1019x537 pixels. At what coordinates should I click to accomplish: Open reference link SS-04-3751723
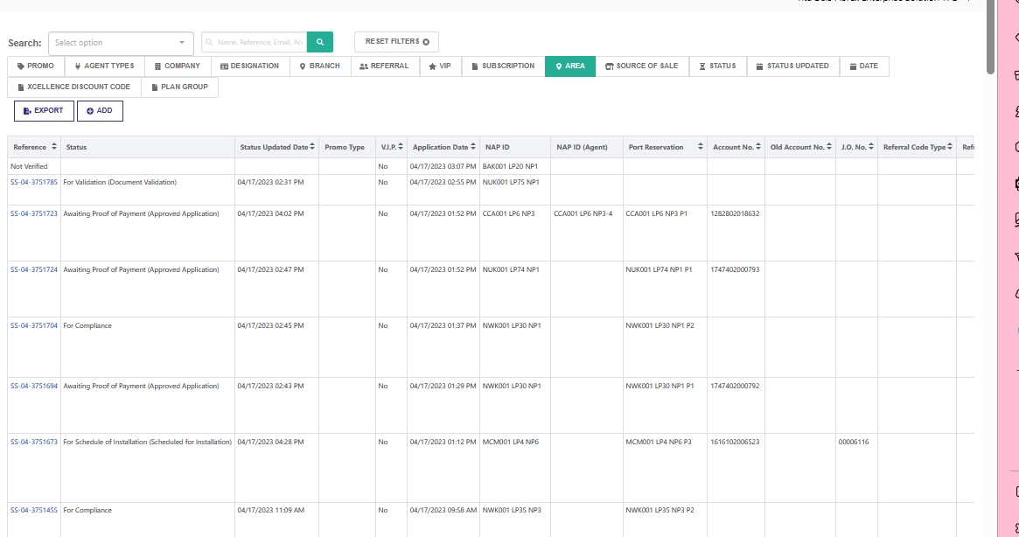34,214
